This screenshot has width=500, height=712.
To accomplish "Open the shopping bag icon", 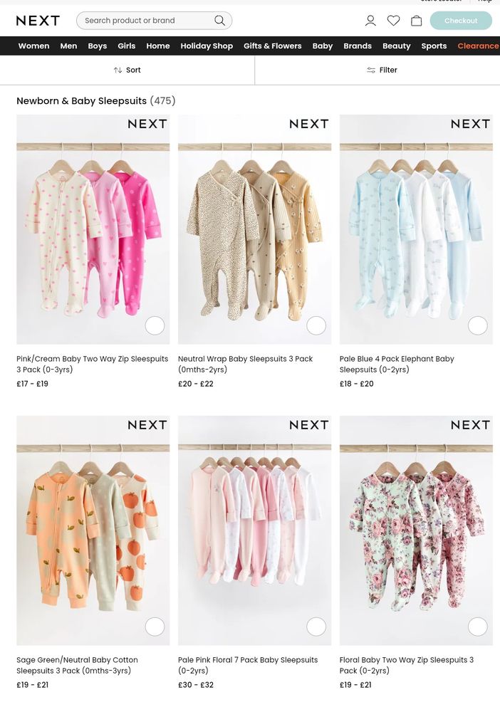I will coord(417,21).
